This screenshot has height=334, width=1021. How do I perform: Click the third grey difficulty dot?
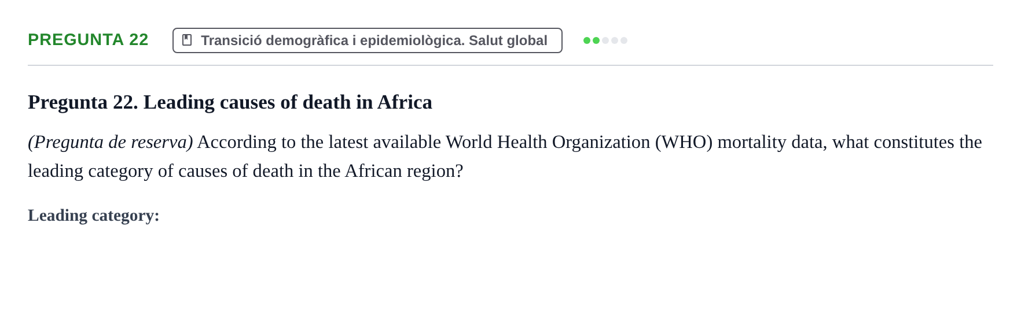click(605, 40)
